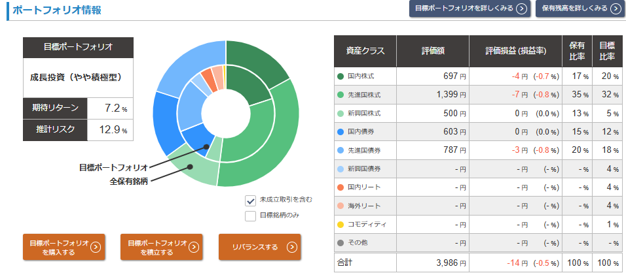Select the 資産クラス column header
626x273 pixels.
click(x=365, y=51)
